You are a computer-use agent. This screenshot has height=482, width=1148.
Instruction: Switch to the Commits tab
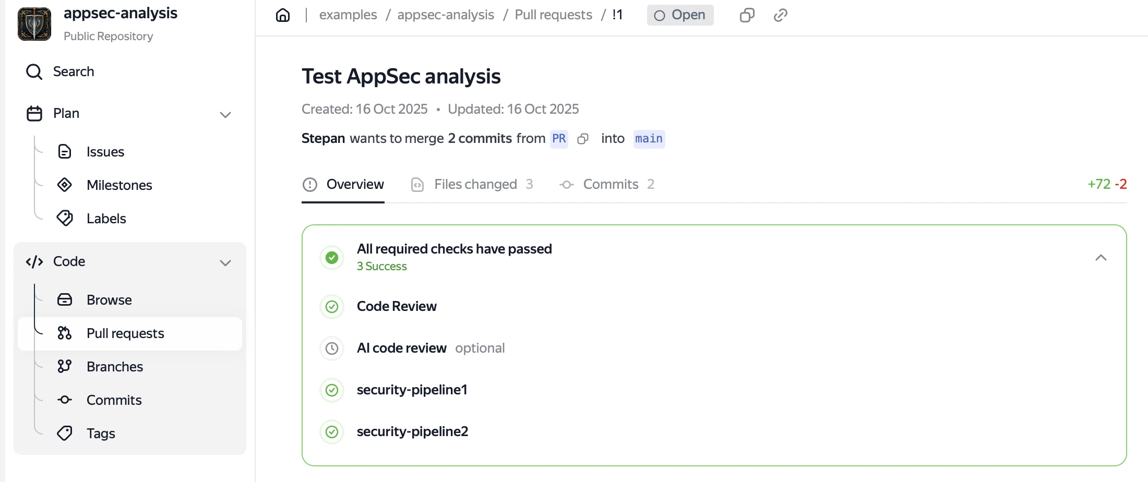pyautogui.click(x=610, y=184)
